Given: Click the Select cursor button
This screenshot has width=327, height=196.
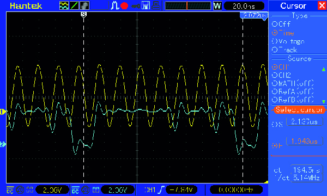Looking at the screenshot, I should pyautogui.click(x=299, y=110).
